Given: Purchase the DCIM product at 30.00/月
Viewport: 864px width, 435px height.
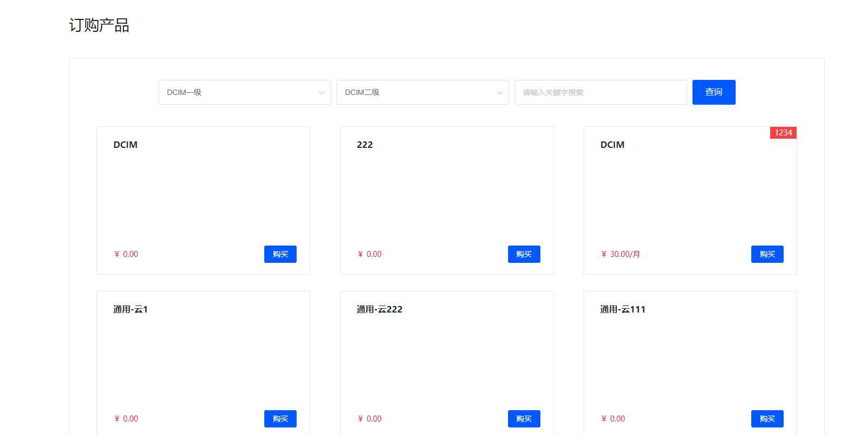Looking at the screenshot, I should coord(767,254).
